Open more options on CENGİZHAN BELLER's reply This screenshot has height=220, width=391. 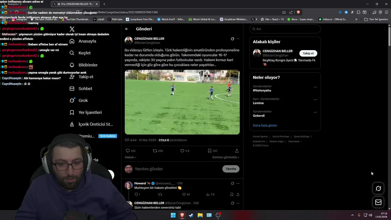click(238, 203)
